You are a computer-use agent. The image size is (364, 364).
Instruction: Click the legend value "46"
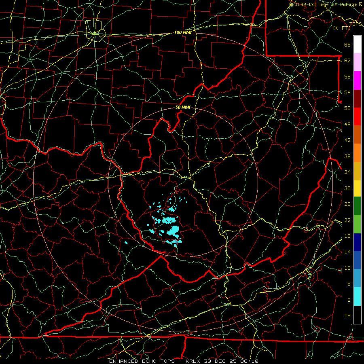[x=347, y=125]
